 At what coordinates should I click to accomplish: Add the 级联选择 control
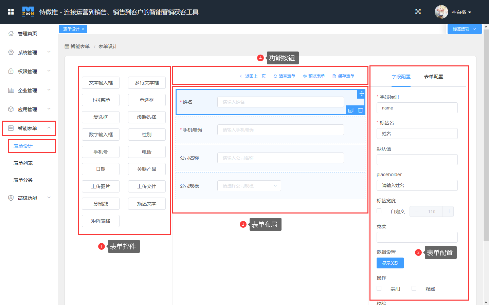click(147, 117)
